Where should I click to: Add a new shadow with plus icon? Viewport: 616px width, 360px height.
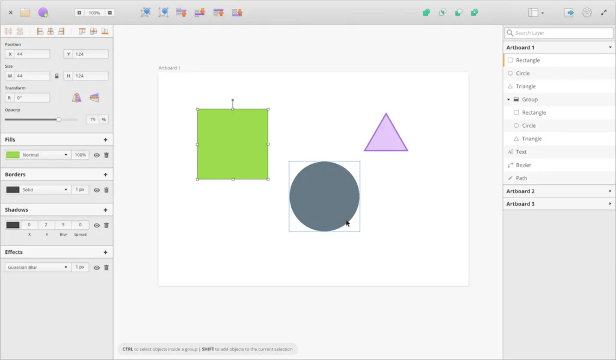(x=105, y=210)
